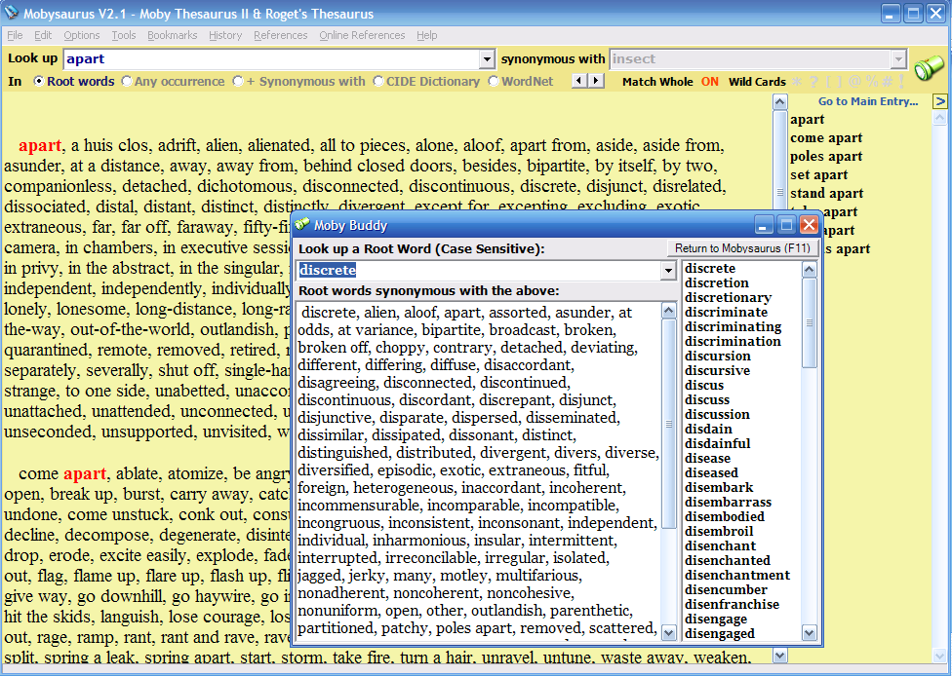Image resolution: width=952 pixels, height=676 pixels.
Task: Open the Edit menu
Action: 43,35
